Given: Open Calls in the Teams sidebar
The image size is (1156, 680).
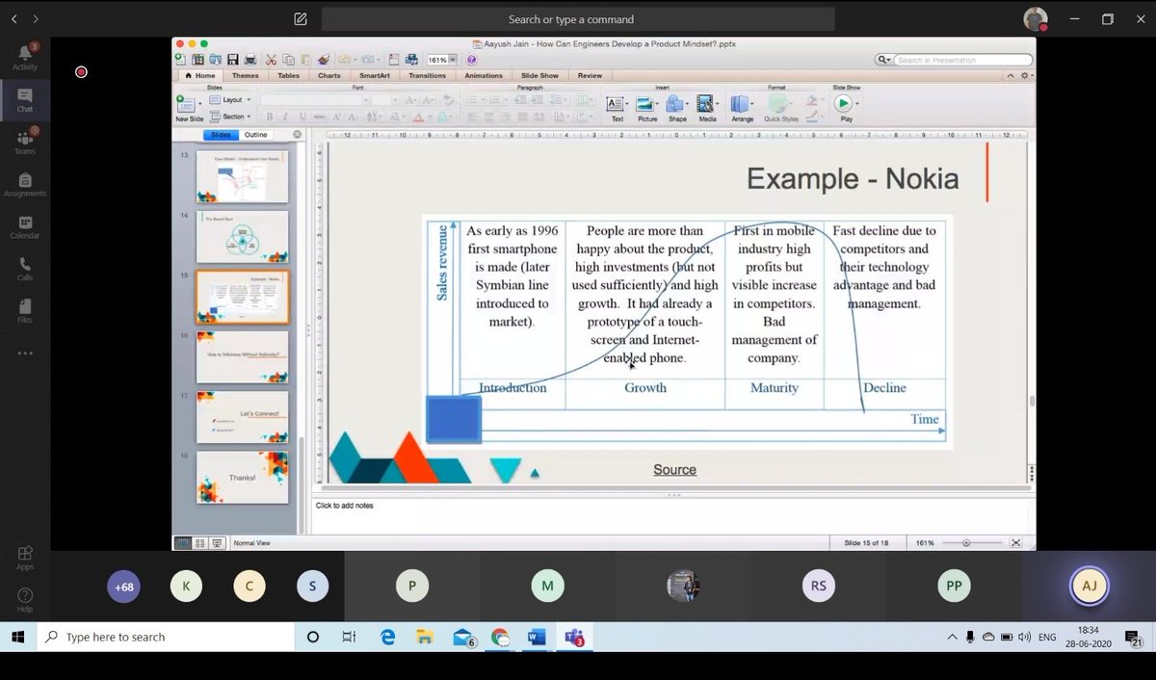Looking at the screenshot, I should click(x=25, y=269).
